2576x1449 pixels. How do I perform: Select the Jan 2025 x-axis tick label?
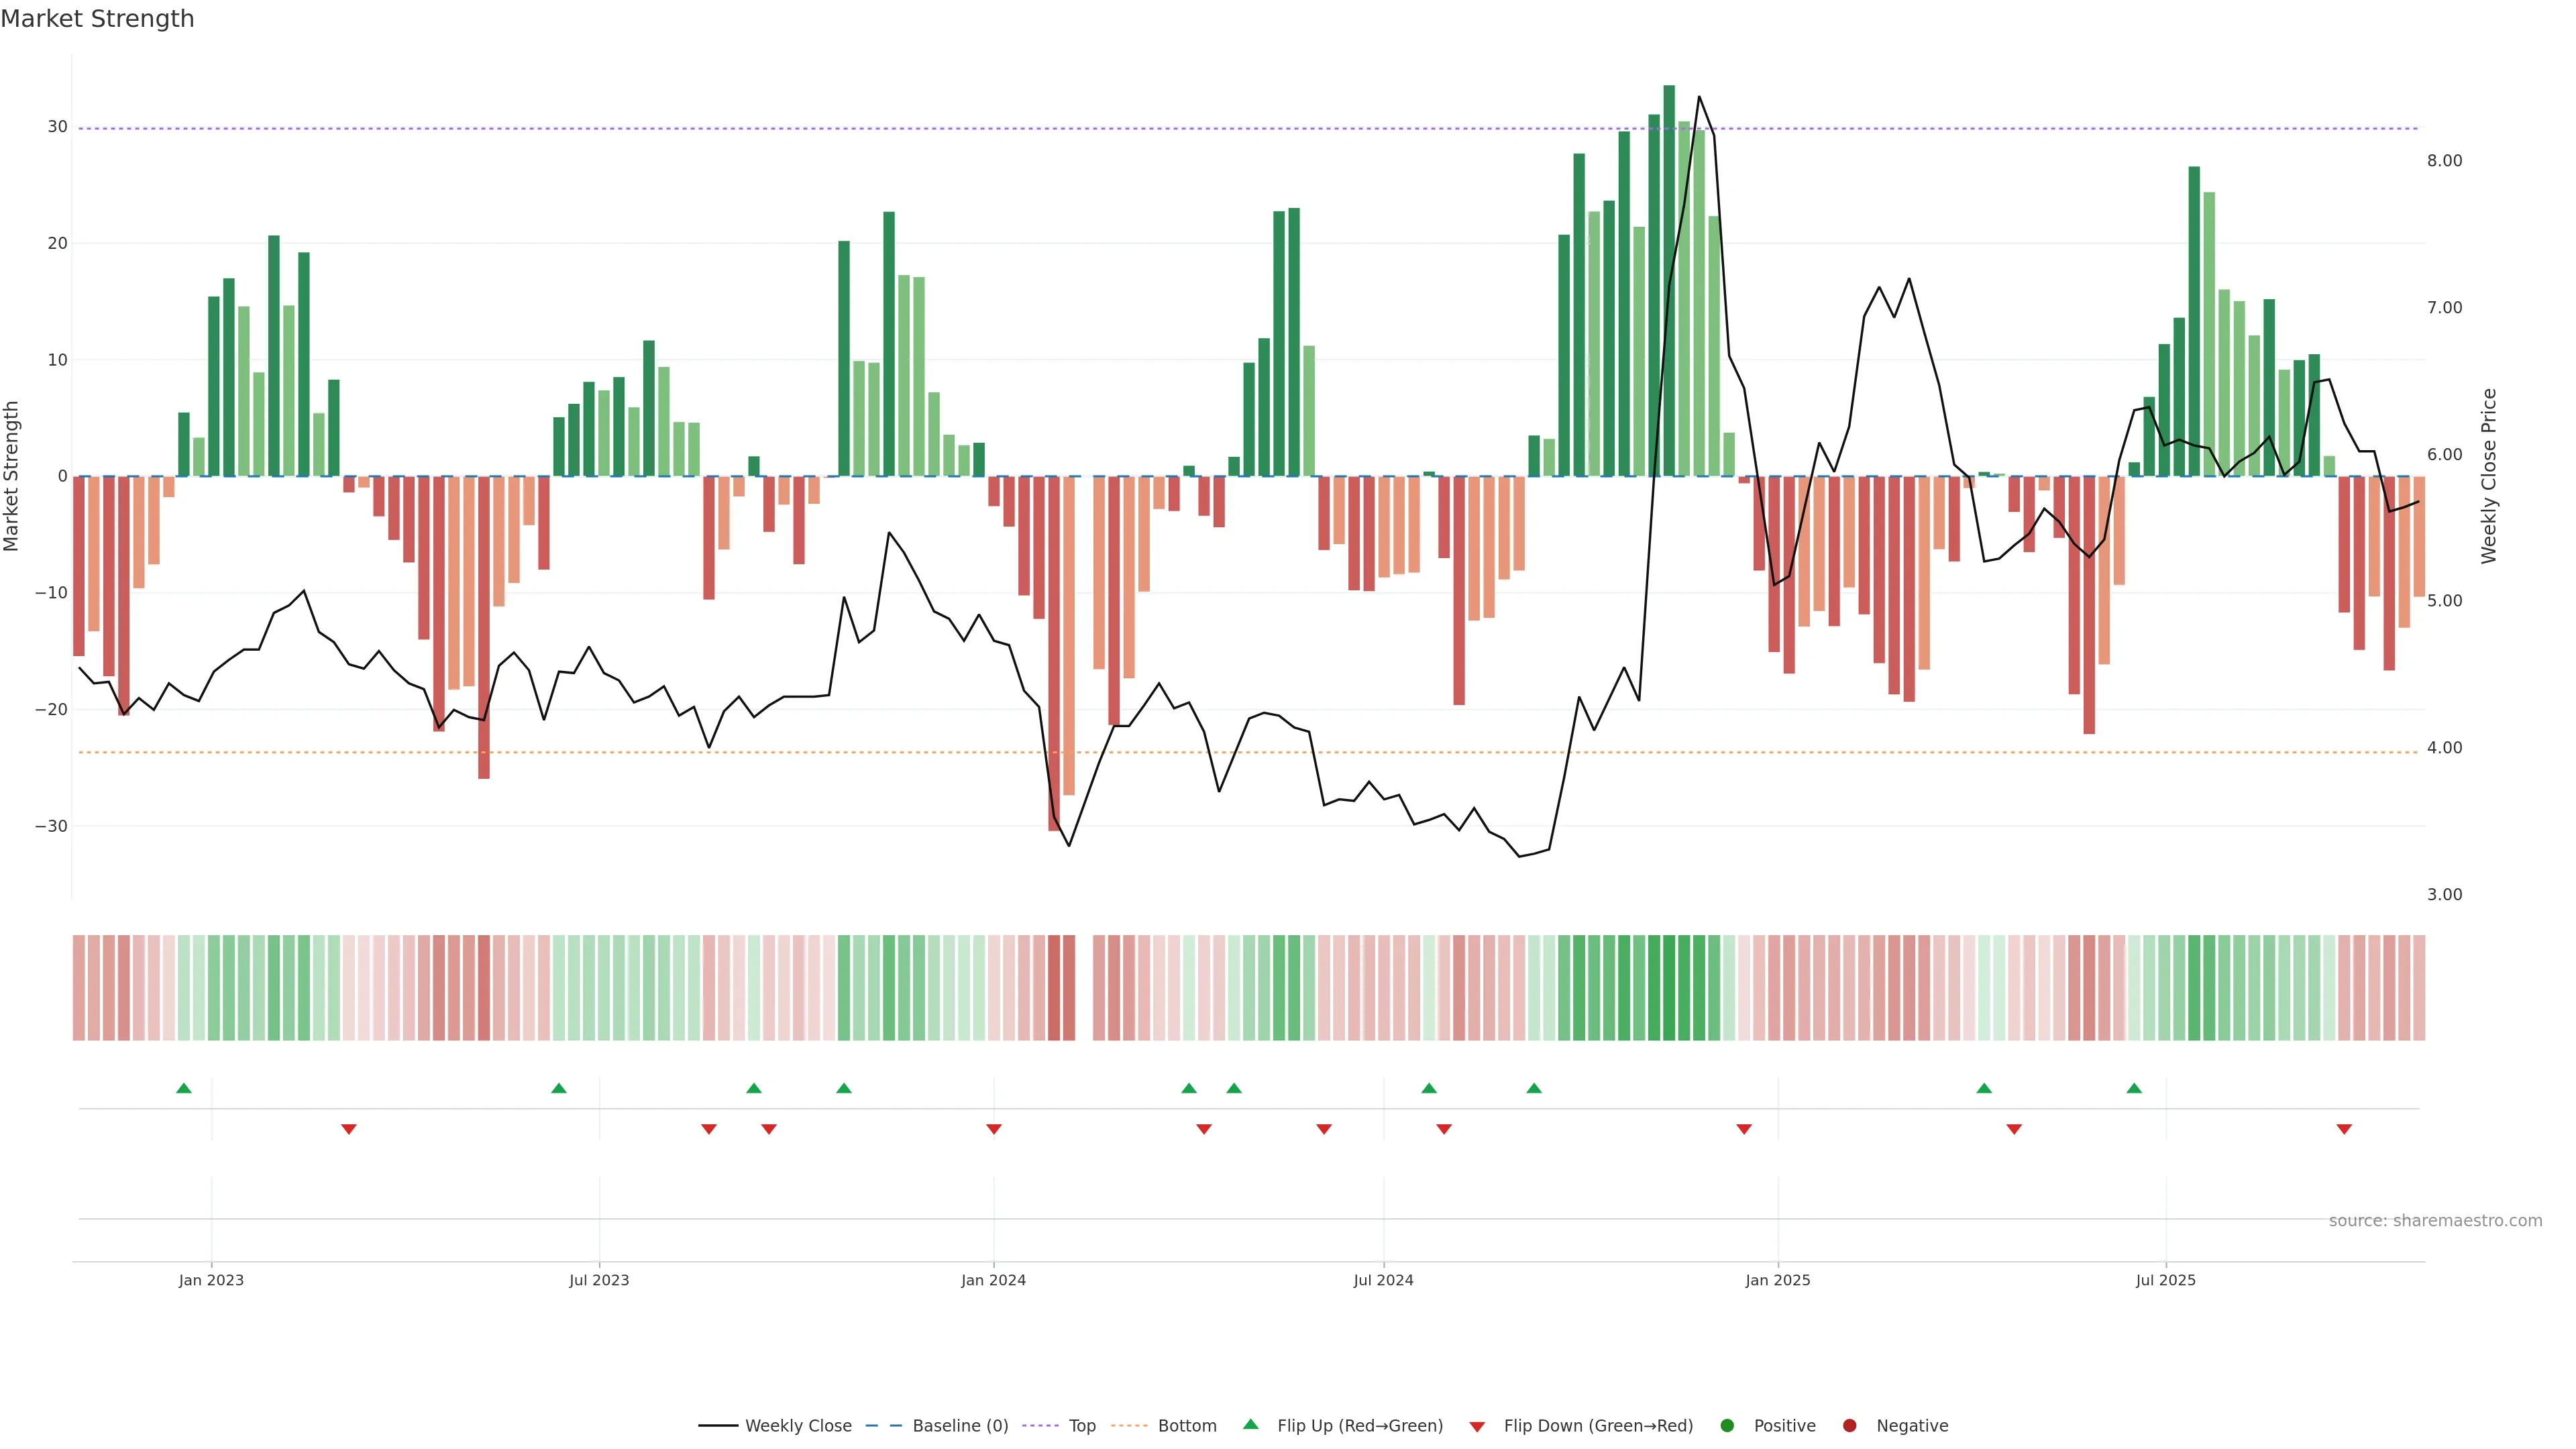(1777, 1280)
